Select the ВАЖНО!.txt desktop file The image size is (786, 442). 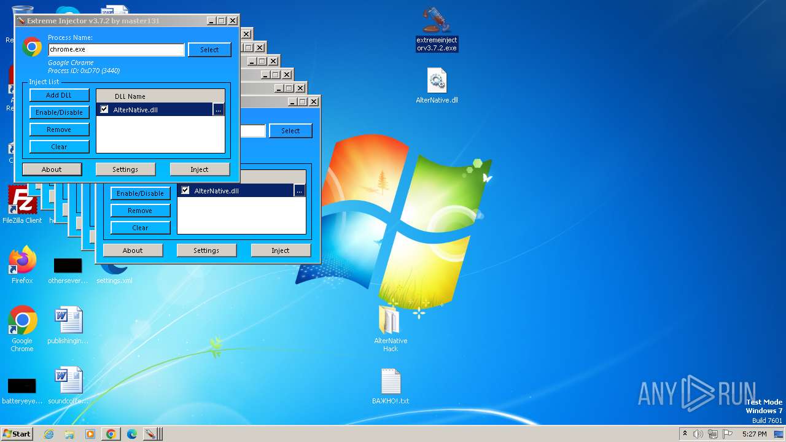click(x=391, y=386)
